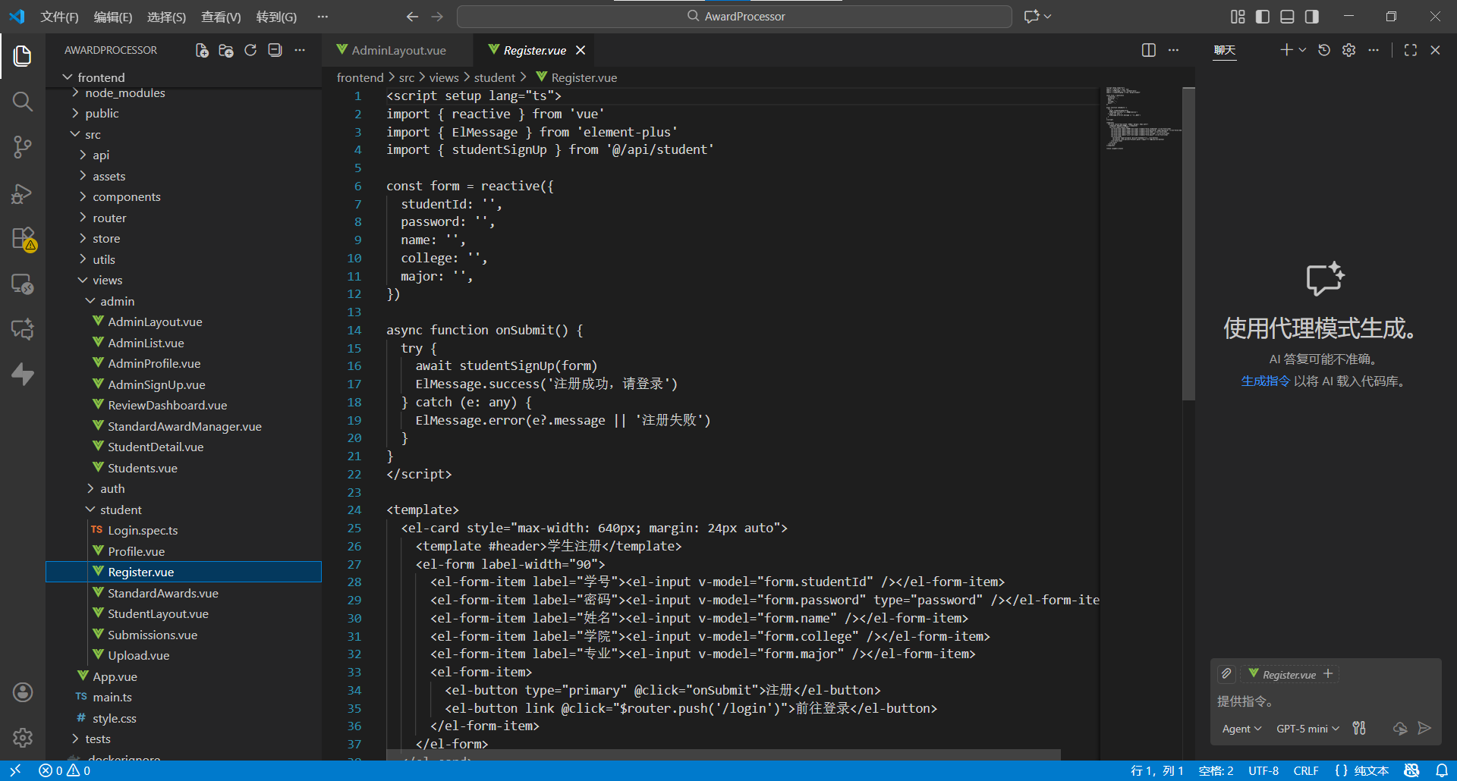Open the Extensions view with warning badge
Screen dimensions: 1457x781
(x=23, y=239)
